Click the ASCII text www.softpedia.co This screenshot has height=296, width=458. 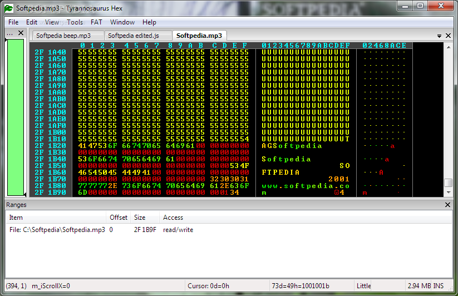(306, 186)
